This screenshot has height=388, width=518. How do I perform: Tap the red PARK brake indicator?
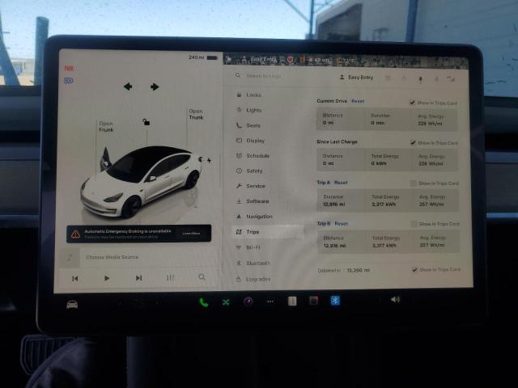69,68
